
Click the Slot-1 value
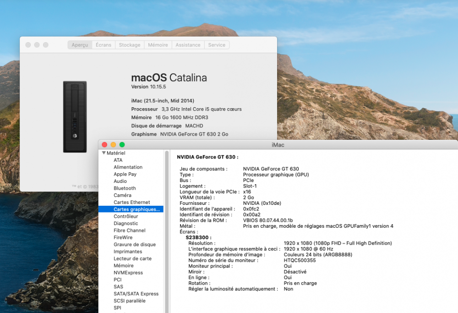tap(250, 186)
